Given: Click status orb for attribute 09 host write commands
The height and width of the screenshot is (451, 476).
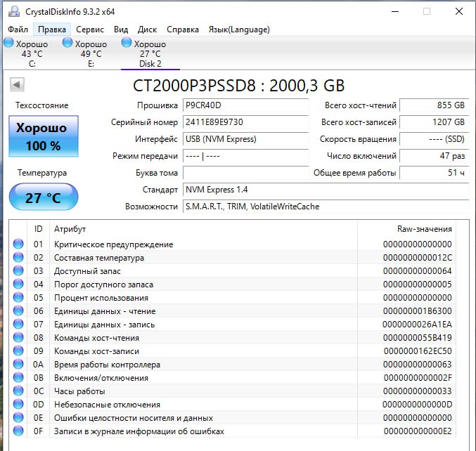Looking at the screenshot, I should (x=18, y=351).
